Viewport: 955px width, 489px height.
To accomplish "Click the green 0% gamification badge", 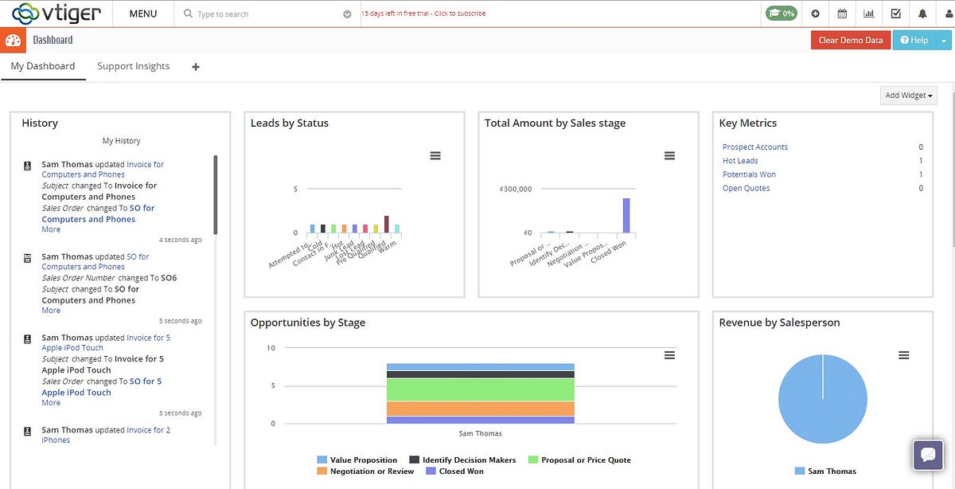I will click(x=781, y=14).
